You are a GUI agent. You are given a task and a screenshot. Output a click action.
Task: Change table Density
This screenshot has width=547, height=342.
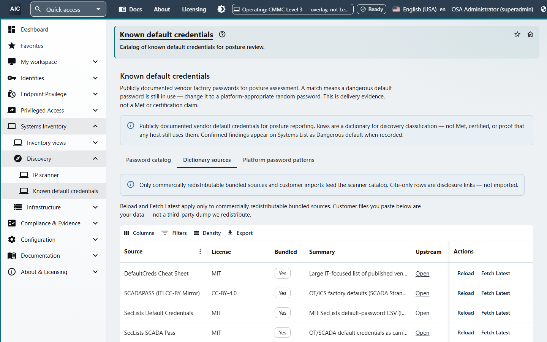207,233
